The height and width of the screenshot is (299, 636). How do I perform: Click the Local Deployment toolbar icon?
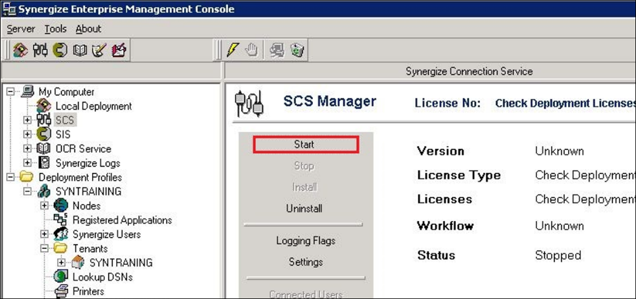click(20, 51)
